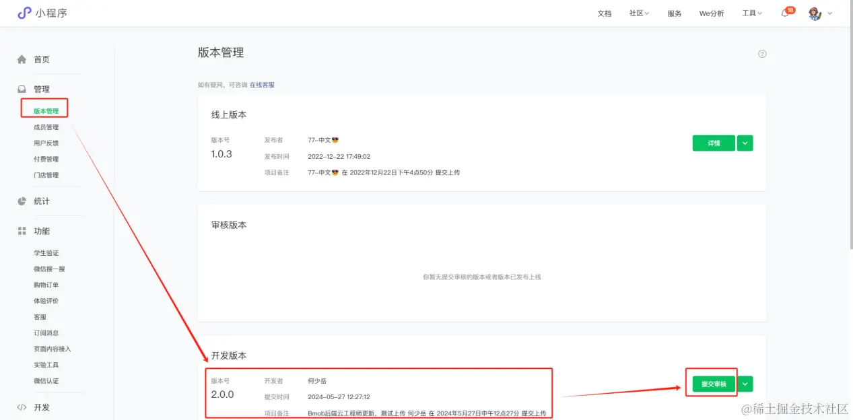
Task: Click the 小程序 logo icon
Action: point(24,13)
